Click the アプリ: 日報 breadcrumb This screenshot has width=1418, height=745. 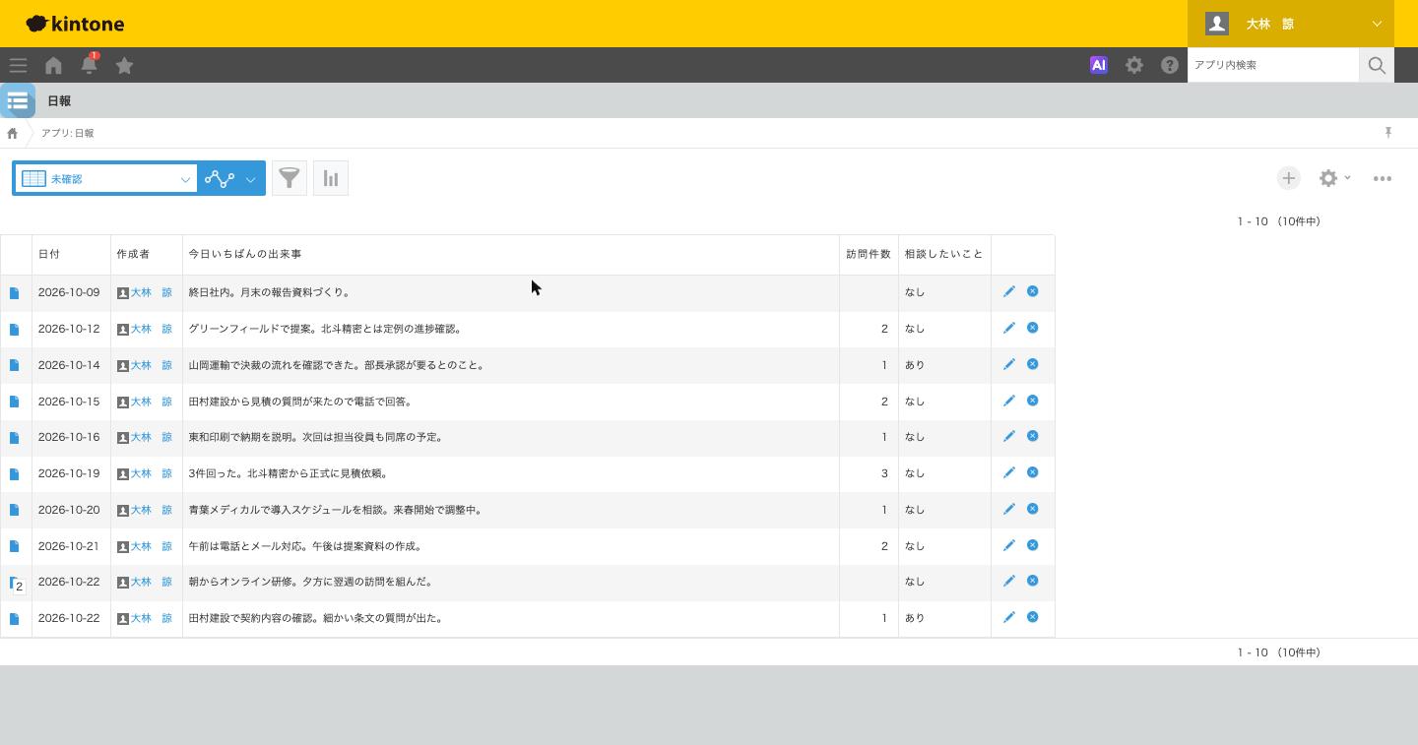click(68, 133)
